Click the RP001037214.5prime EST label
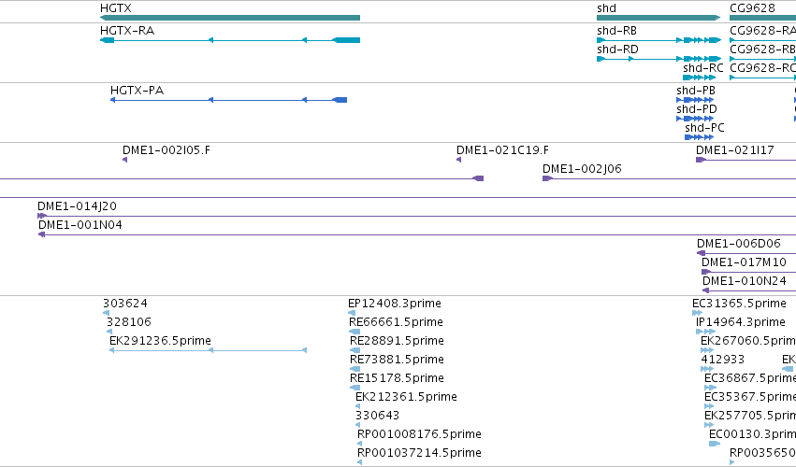796x467 pixels. click(x=419, y=453)
